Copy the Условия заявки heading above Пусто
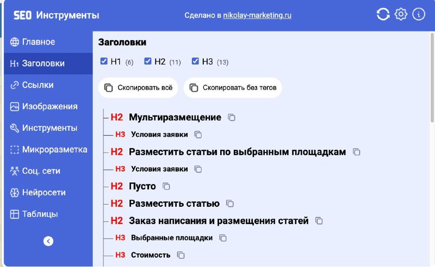 coord(198,169)
